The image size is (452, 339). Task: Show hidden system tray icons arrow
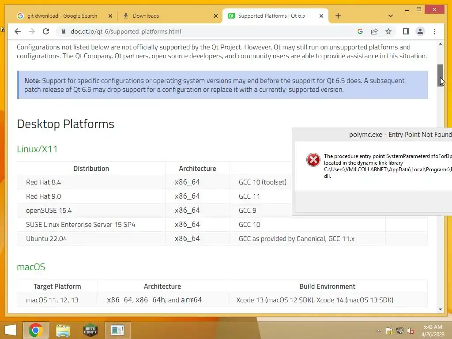(x=378, y=331)
